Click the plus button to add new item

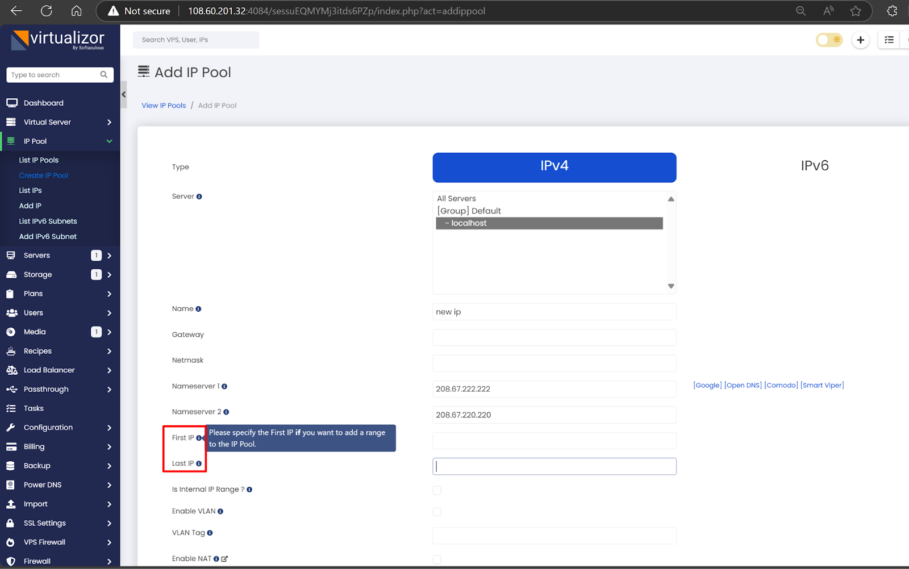[x=860, y=40]
